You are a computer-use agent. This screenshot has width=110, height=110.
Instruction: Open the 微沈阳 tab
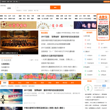click(90, 81)
